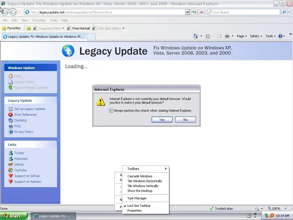Click Yes to set default browser
This screenshot has height=220, width=293.
(x=162, y=120)
